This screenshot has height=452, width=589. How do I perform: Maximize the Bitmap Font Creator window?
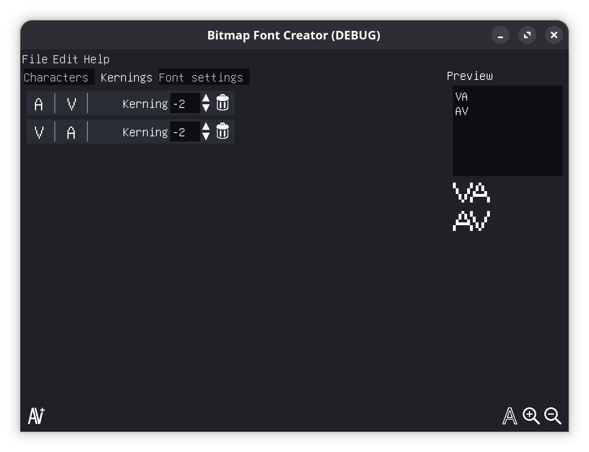pos(527,35)
